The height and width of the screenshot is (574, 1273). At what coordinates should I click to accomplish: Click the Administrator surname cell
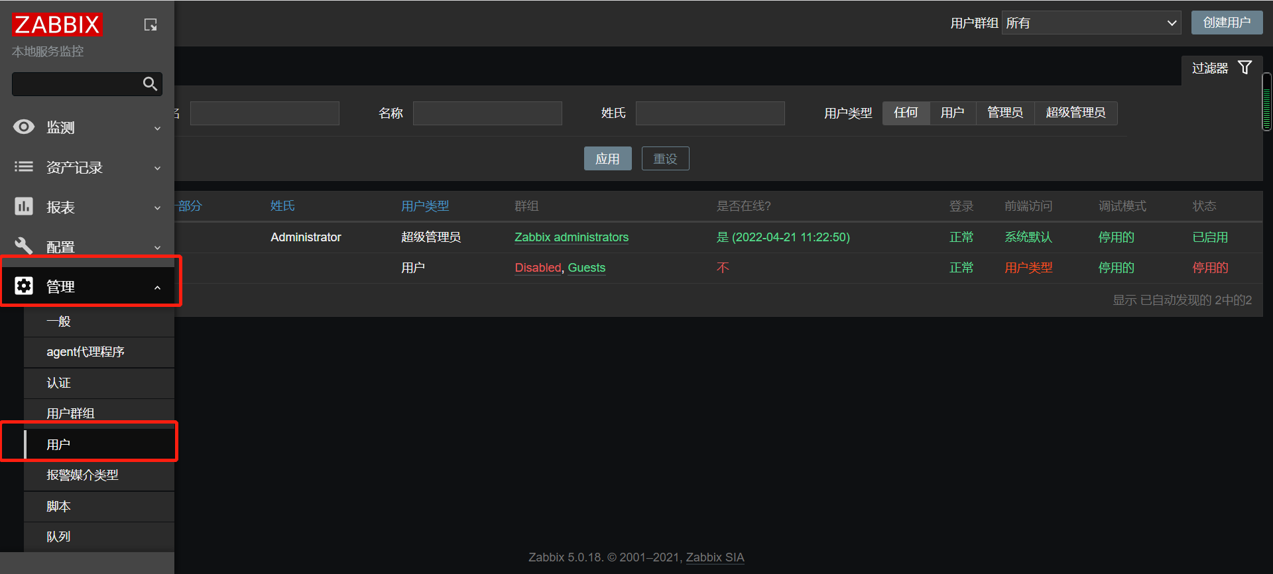point(306,237)
